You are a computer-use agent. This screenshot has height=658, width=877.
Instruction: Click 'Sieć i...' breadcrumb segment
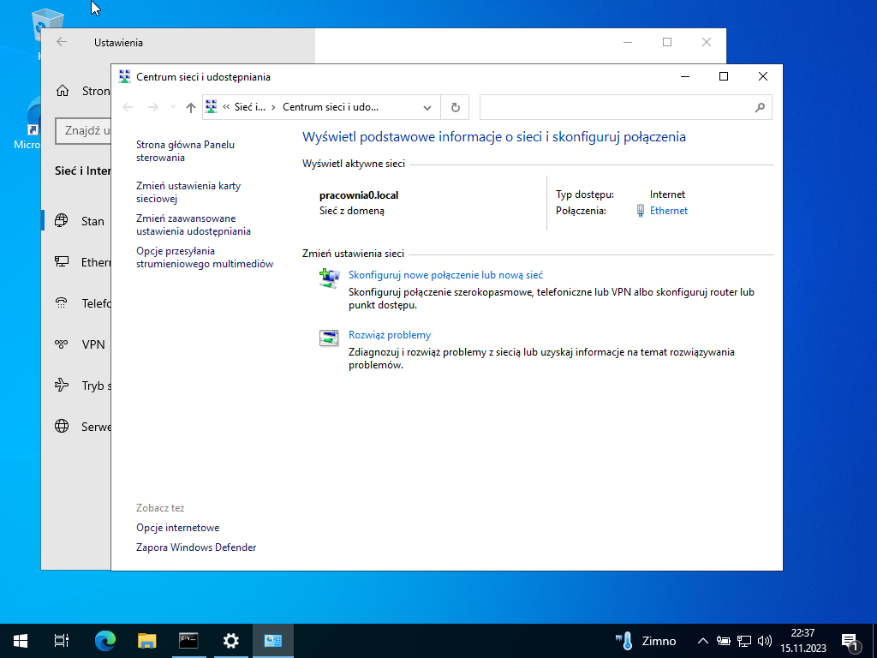coord(249,107)
